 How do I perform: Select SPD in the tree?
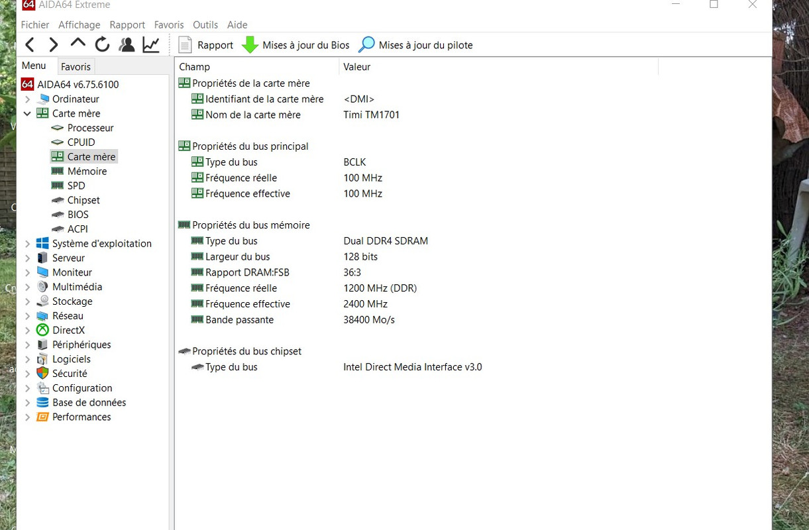pos(76,185)
